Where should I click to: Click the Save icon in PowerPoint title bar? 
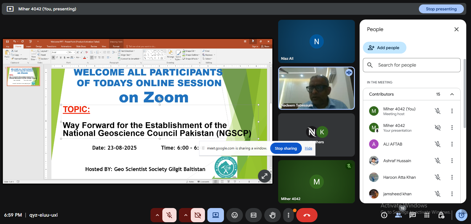[7, 41]
